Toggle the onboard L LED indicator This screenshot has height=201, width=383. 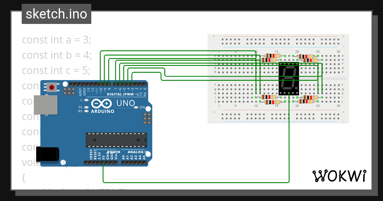[x=86, y=100]
